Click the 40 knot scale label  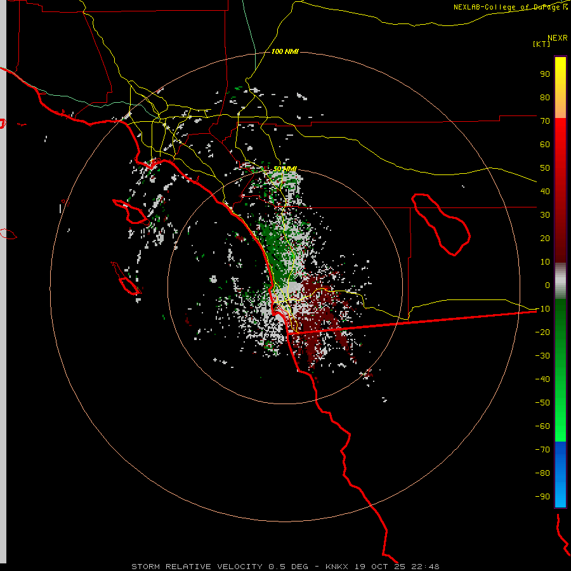point(545,192)
